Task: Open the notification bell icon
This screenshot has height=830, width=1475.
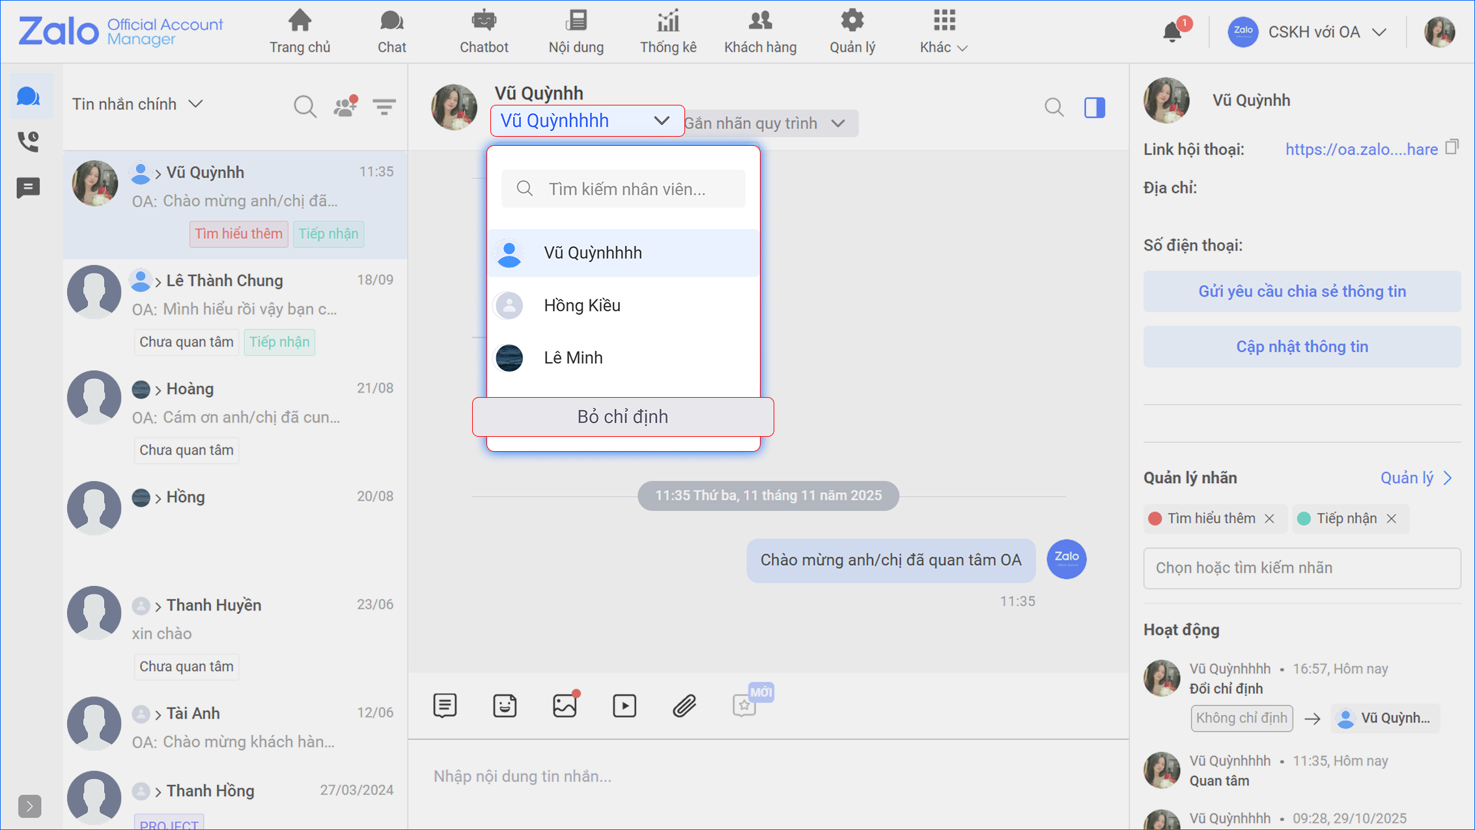Action: (x=1172, y=32)
